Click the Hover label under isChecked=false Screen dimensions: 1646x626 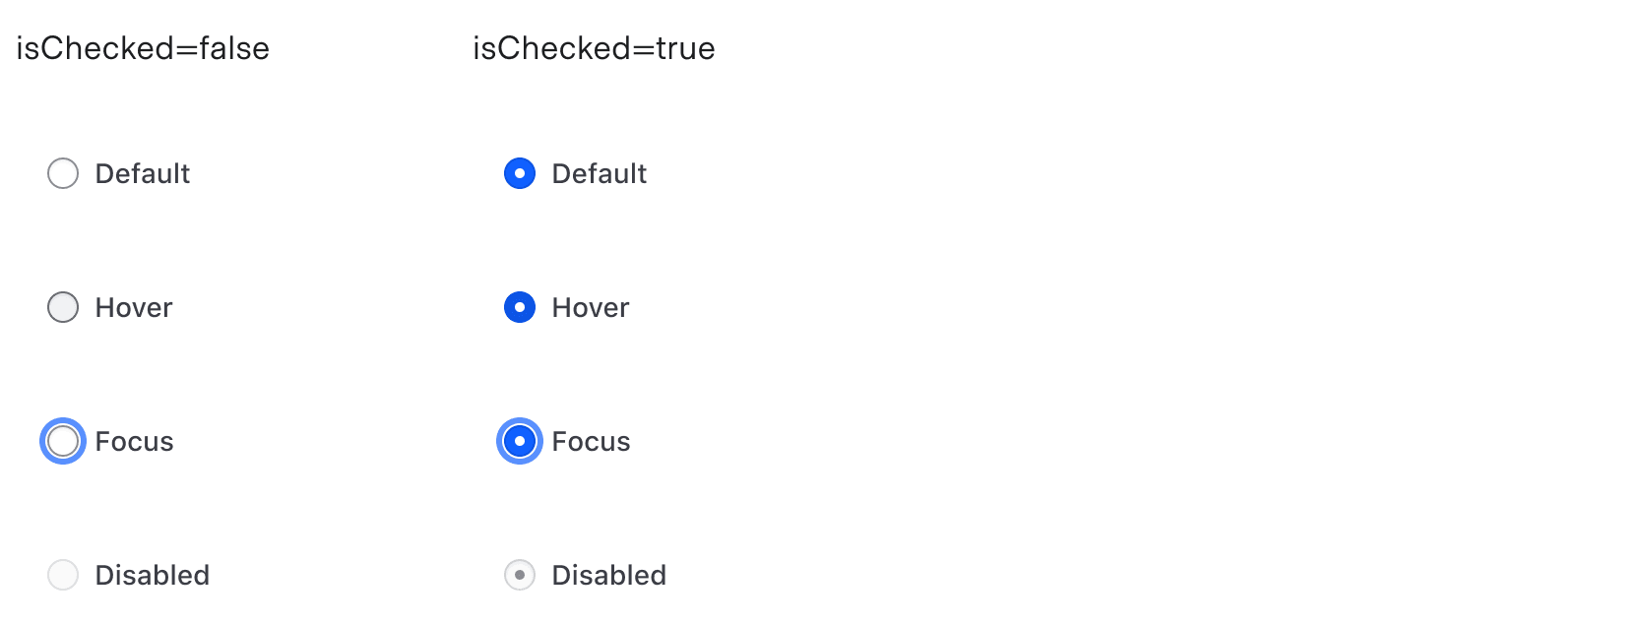(134, 308)
